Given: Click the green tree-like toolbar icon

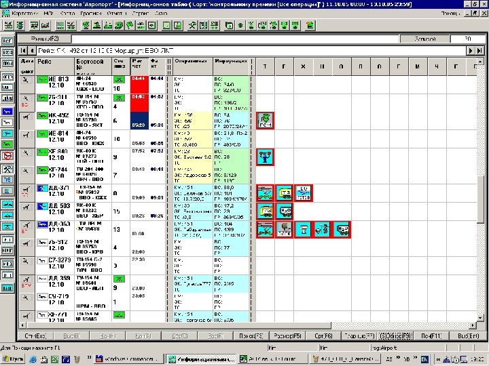Looking at the screenshot, I should (x=130, y=25).
